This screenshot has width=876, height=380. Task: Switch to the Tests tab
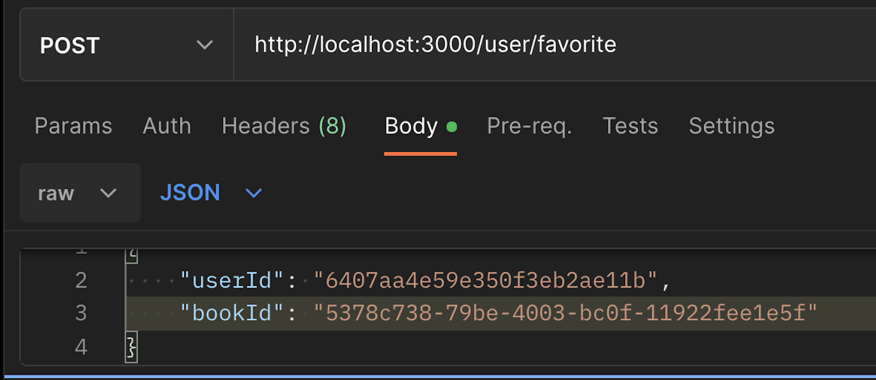pos(630,126)
